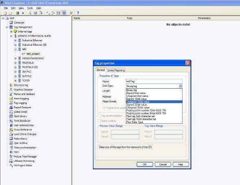Choose Signed 8-bit value option
The width and height of the screenshot is (240, 185).
154,93
